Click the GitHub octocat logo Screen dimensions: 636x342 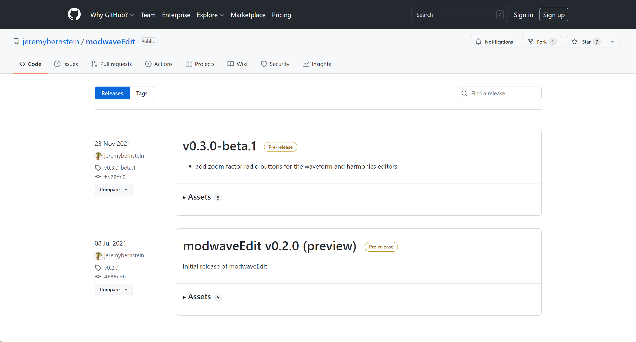[x=74, y=14]
